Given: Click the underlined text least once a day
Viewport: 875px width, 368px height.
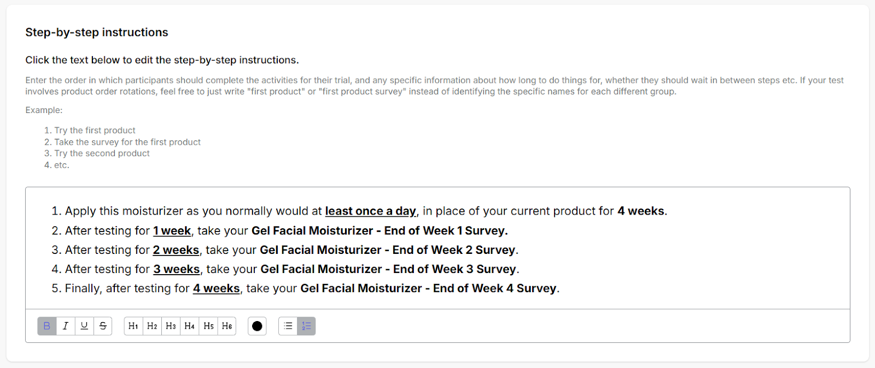Looking at the screenshot, I should click(370, 211).
